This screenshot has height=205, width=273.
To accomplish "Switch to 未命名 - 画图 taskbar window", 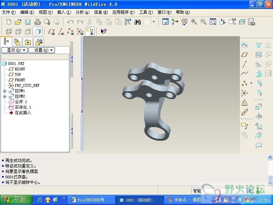I will 185,200.
